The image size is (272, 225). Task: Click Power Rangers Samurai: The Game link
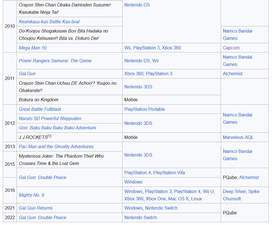pos(55,61)
